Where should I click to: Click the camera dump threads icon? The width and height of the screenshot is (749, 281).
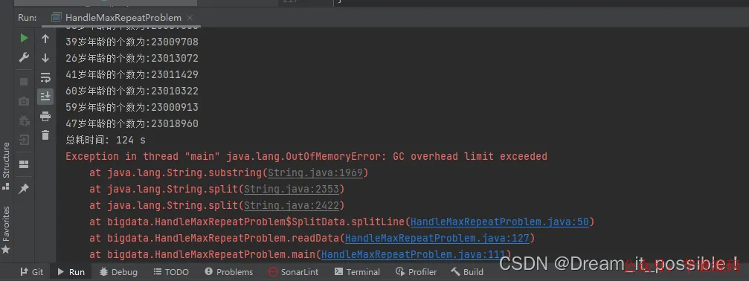(x=24, y=101)
